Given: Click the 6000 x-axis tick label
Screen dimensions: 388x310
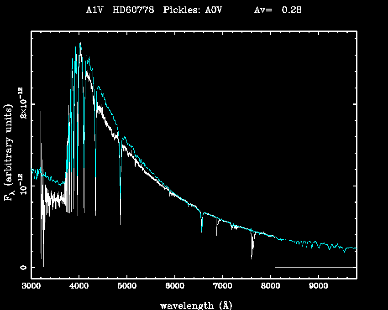Looking at the screenshot, I should [175, 286].
